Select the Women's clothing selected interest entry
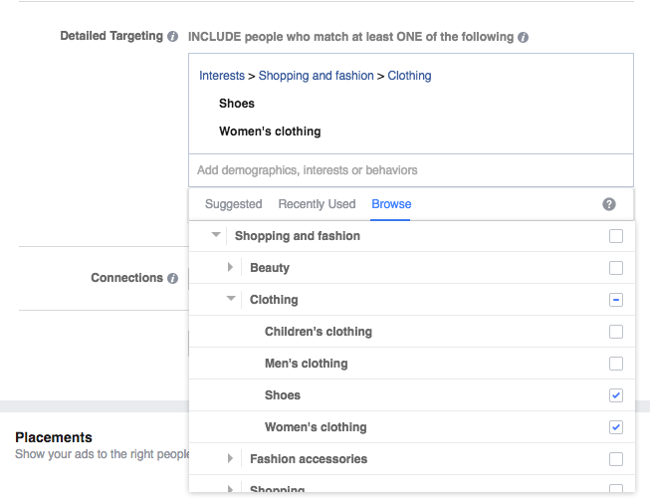Image resolution: width=650 pixels, height=504 pixels. 270,131
